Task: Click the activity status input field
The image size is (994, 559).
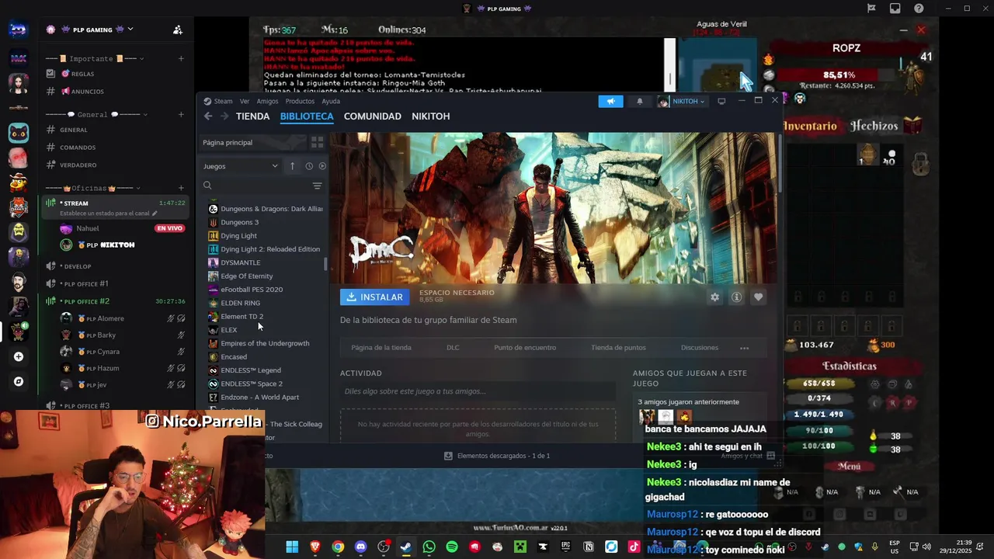Action: (478, 391)
